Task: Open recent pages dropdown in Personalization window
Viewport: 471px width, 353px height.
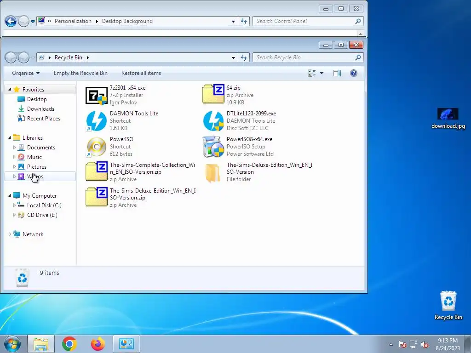Action: (x=33, y=22)
